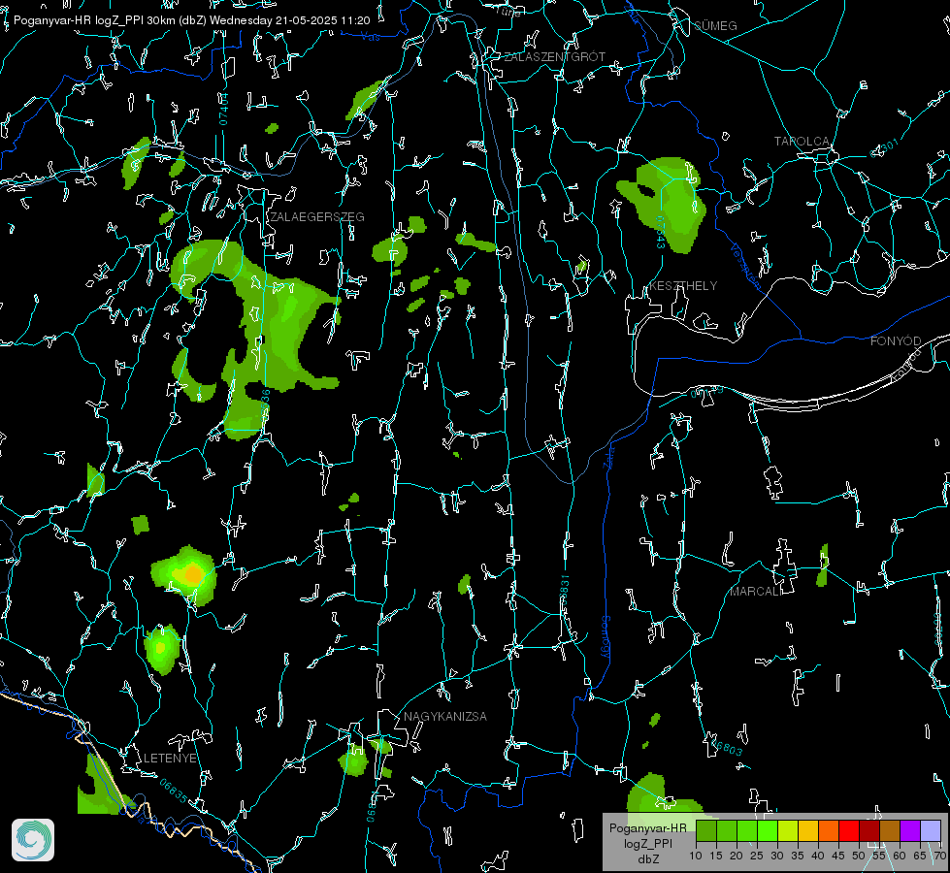Pick the yellow 35–40 dBZ legend swatch

pyautogui.click(x=808, y=830)
